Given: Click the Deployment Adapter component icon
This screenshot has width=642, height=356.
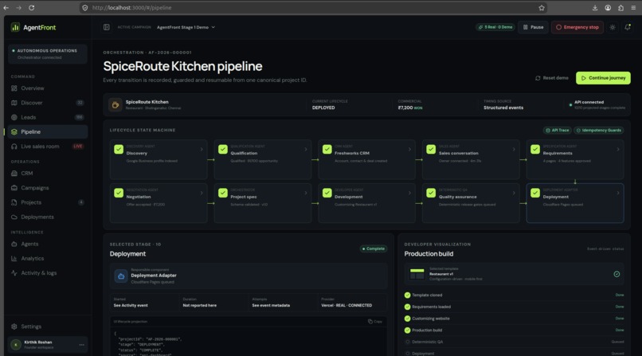Looking at the screenshot, I should 121,276.
